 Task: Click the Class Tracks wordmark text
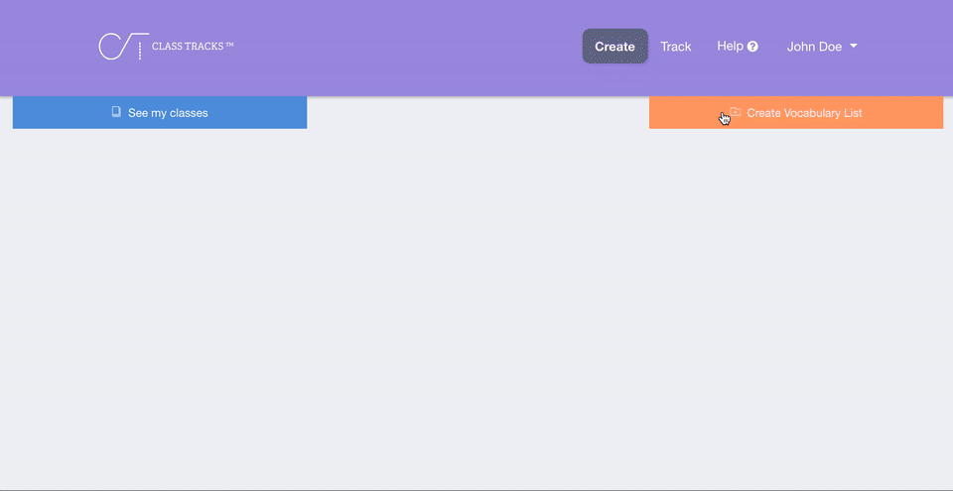coord(188,47)
